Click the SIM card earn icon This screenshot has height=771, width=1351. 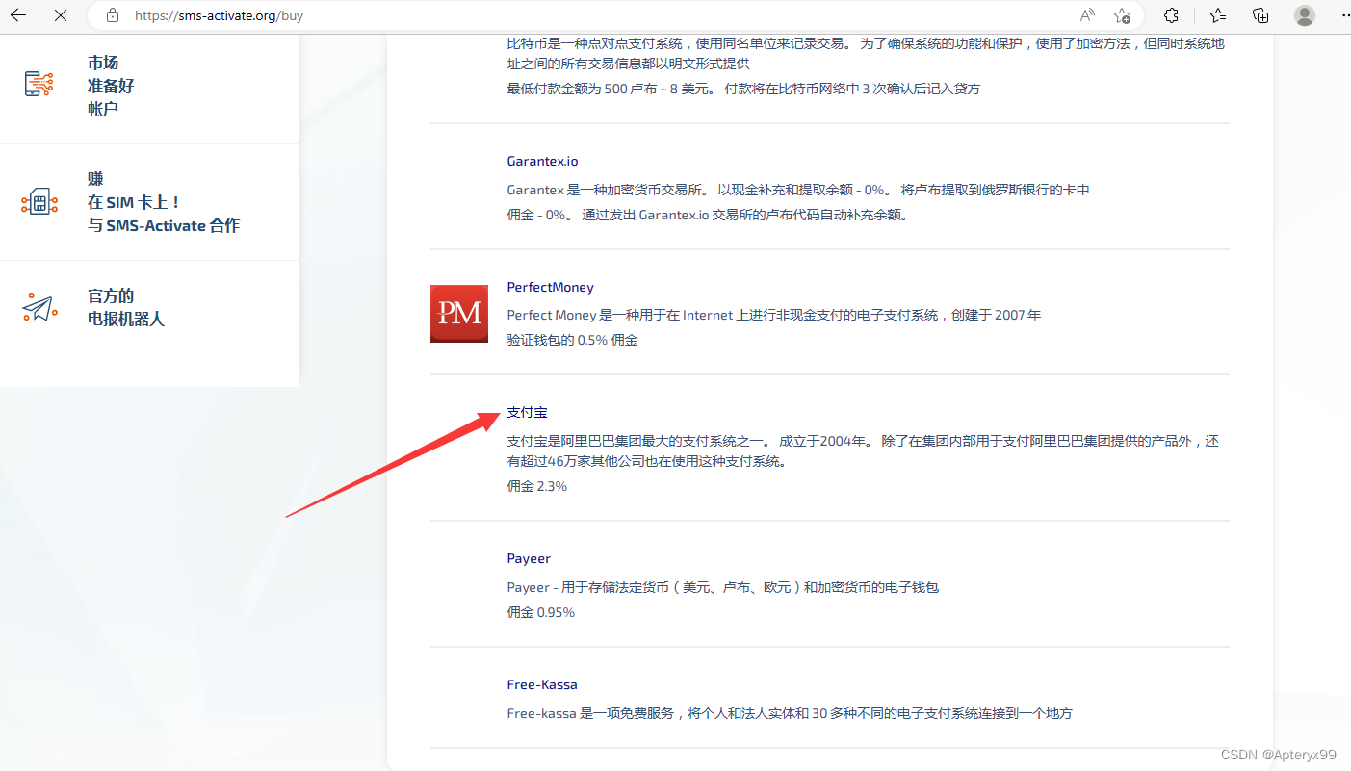[39, 201]
